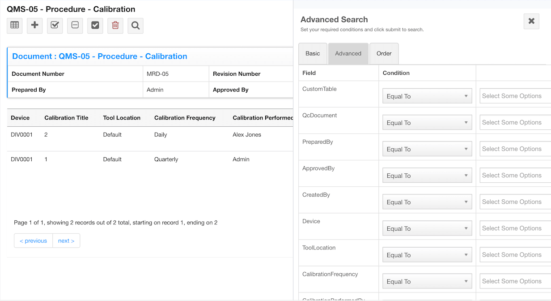This screenshot has width=551, height=301.
Task: Expand the ApprovedBy condition dropdown
Action: click(x=427, y=176)
